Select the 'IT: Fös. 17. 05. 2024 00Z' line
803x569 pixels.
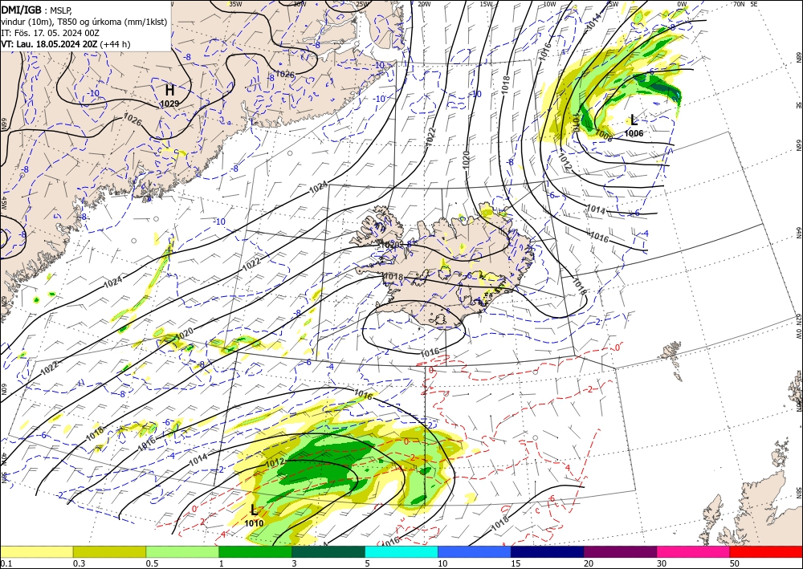50,33
